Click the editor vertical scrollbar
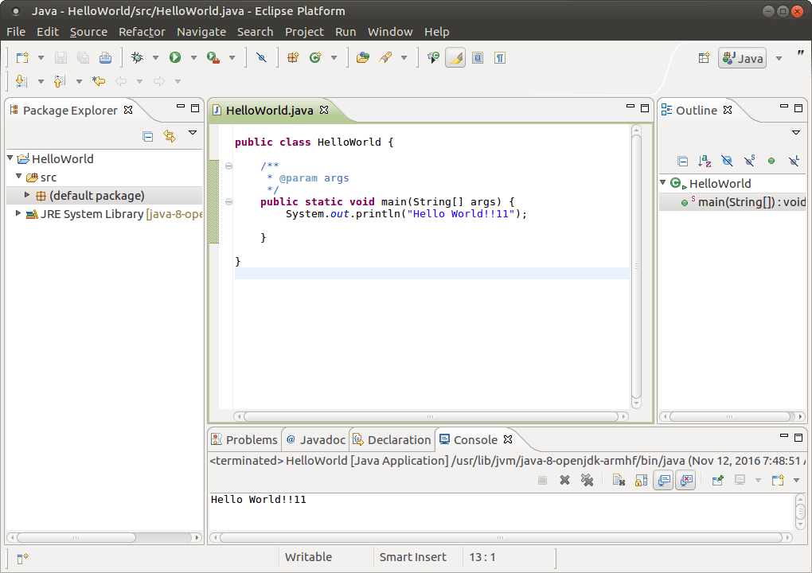 click(636, 267)
